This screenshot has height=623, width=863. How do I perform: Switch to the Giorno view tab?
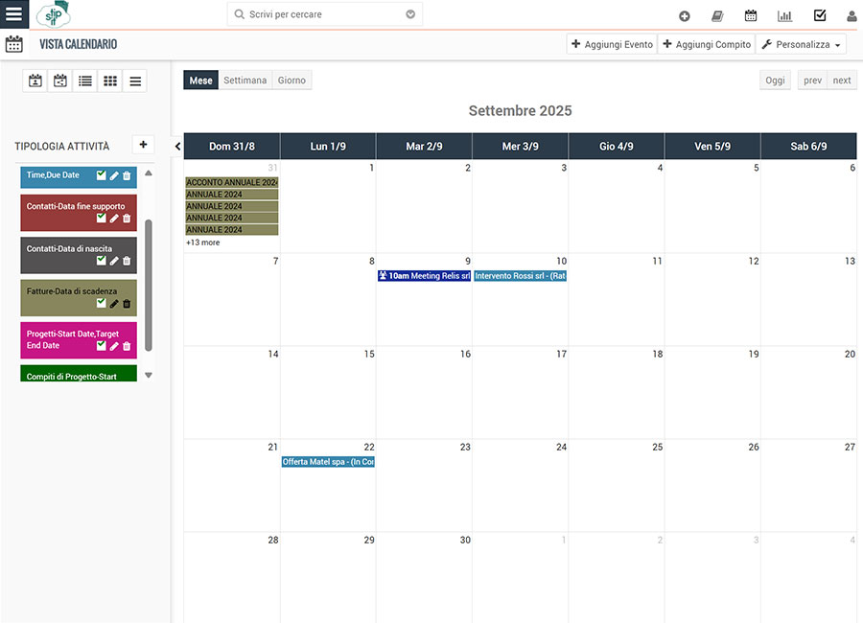(x=292, y=81)
